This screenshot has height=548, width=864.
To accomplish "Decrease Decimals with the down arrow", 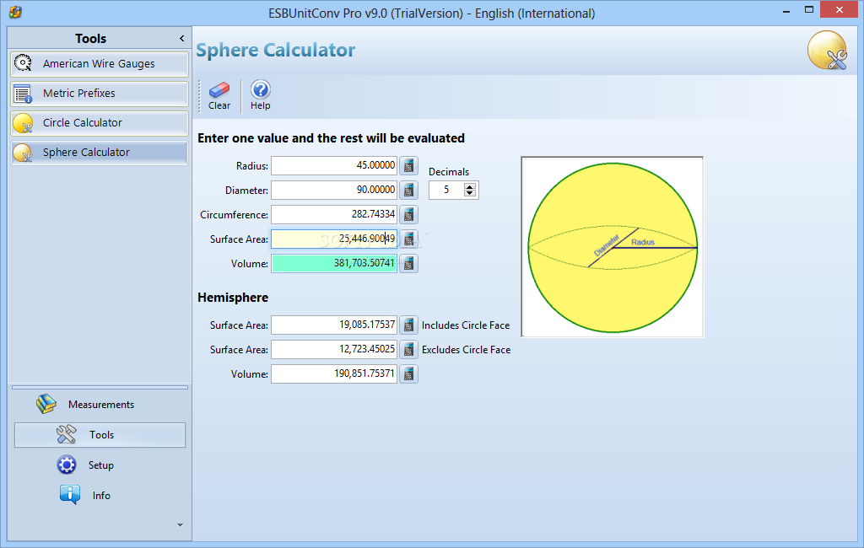I will pyautogui.click(x=469, y=193).
